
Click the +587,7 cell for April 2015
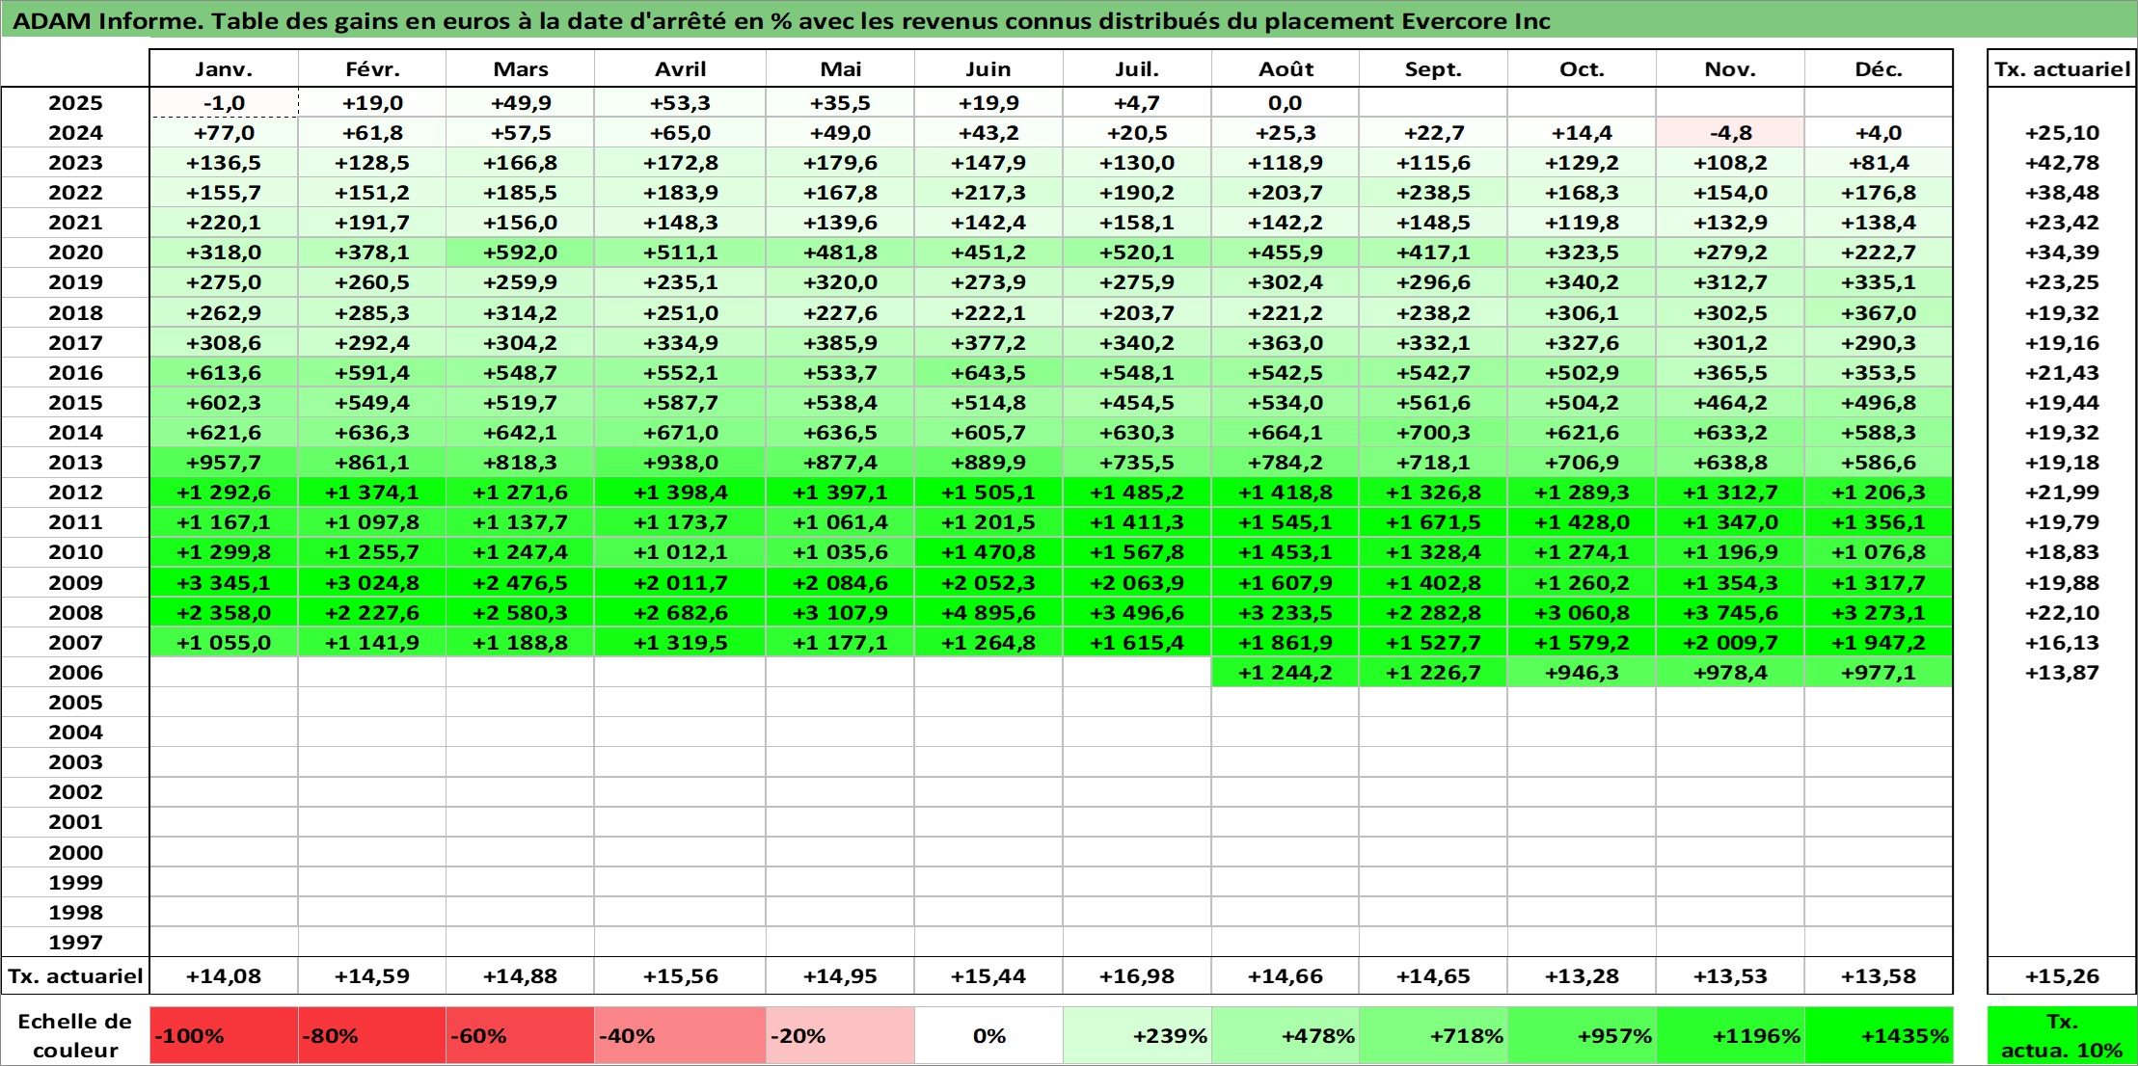point(680,403)
